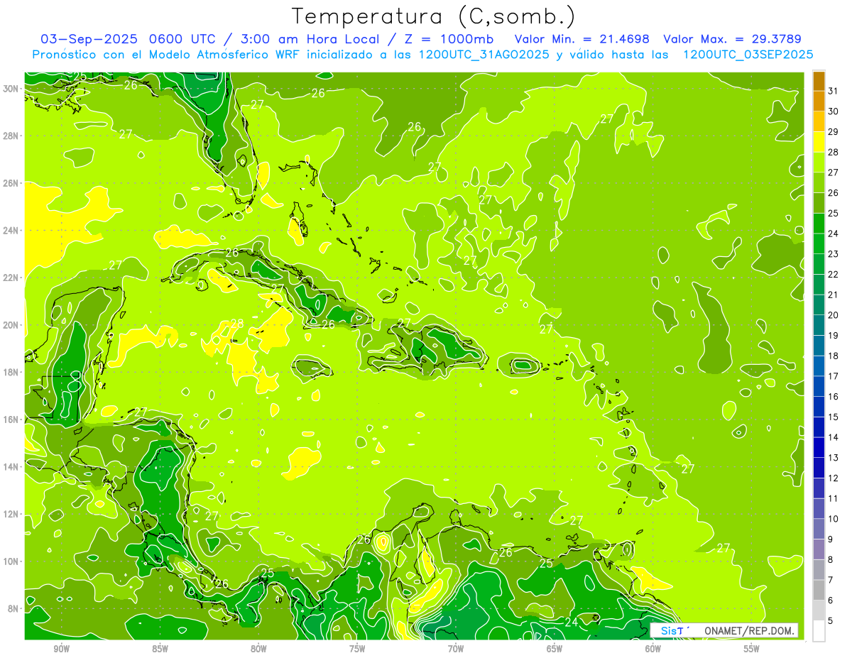Click the initialization time "1200UTC_31AGO2025"
852x658 pixels.
(x=484, y=55)
